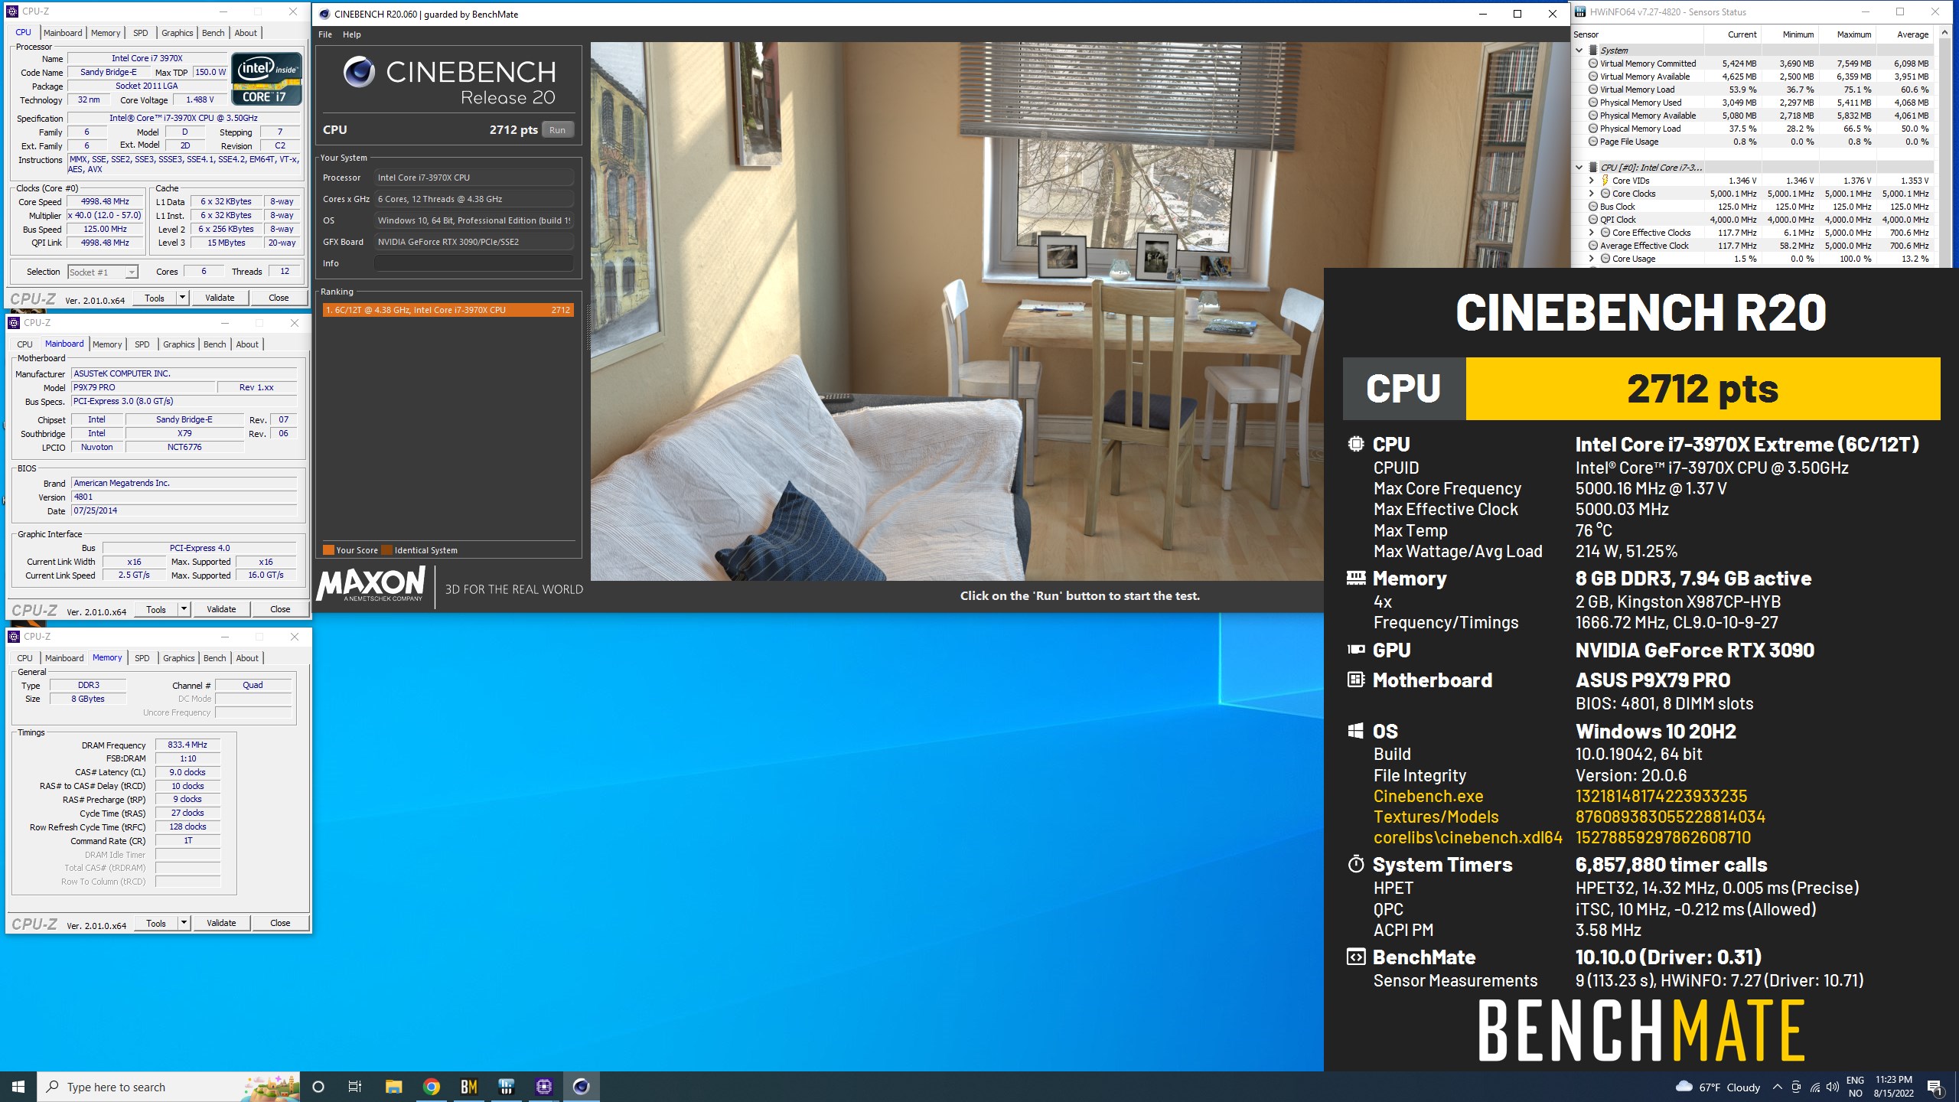
Task: Open Task View on the taskbar
Action: (x=355, y=1087)
